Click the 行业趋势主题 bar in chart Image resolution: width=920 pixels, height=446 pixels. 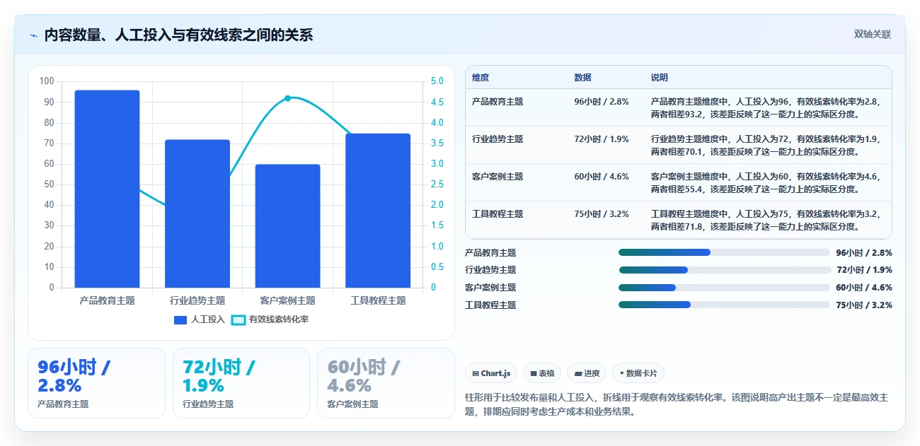197,213
